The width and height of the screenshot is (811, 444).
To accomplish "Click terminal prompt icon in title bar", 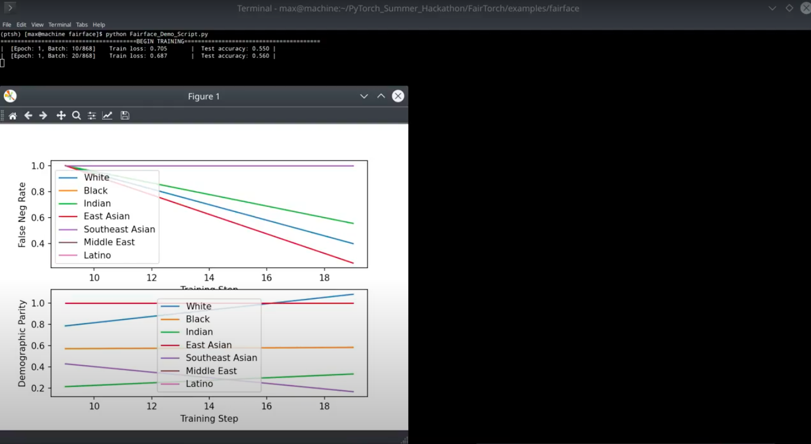I will coord(10,8).
